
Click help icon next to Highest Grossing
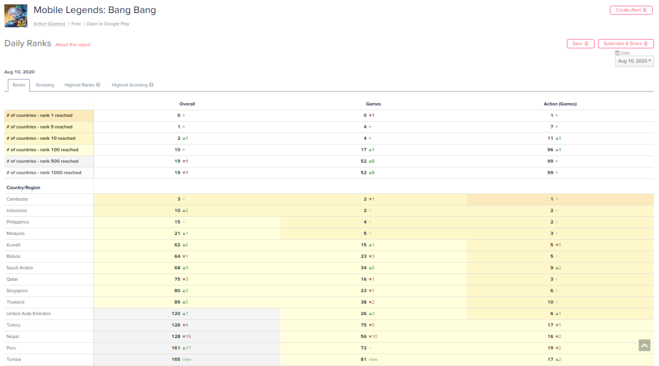point(151,85)
